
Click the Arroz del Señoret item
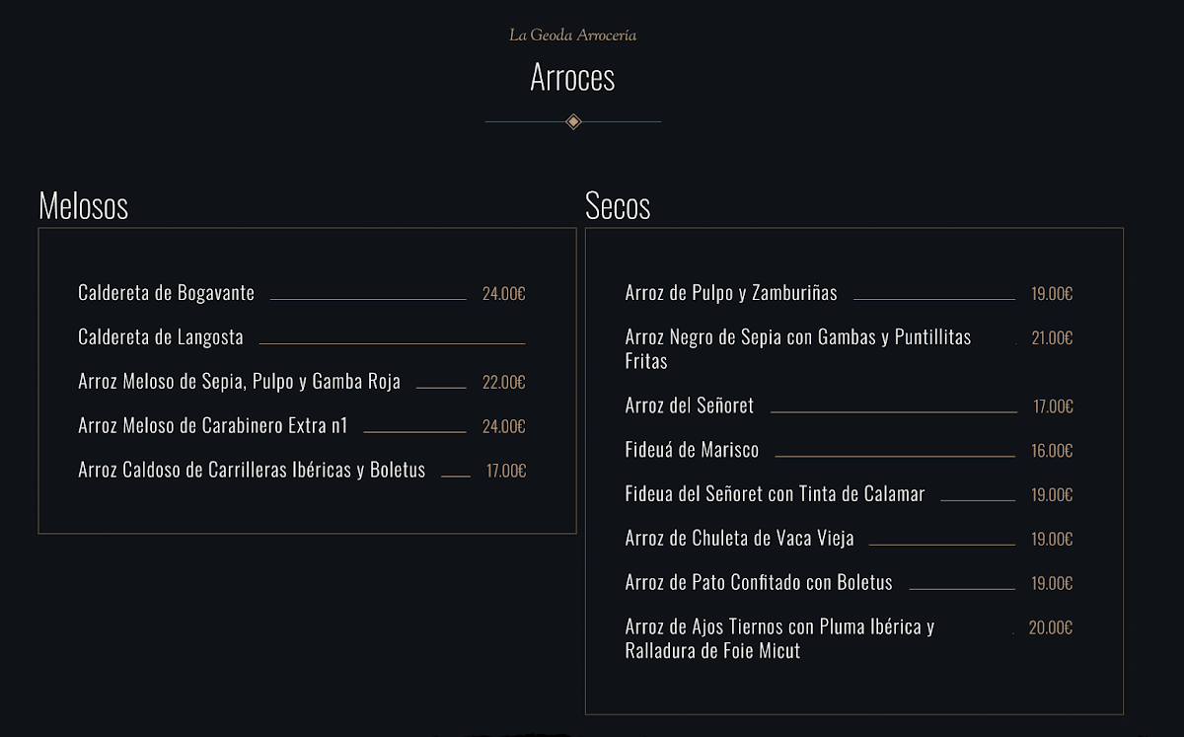[x=690, y=405]
